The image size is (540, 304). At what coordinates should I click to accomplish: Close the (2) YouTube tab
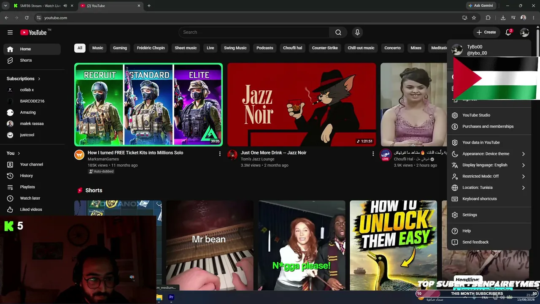(139, 6)
